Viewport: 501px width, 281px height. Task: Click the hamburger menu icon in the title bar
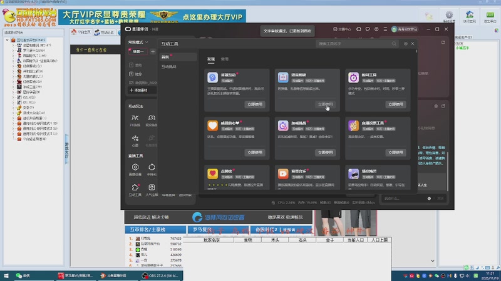tap(385, 29)
